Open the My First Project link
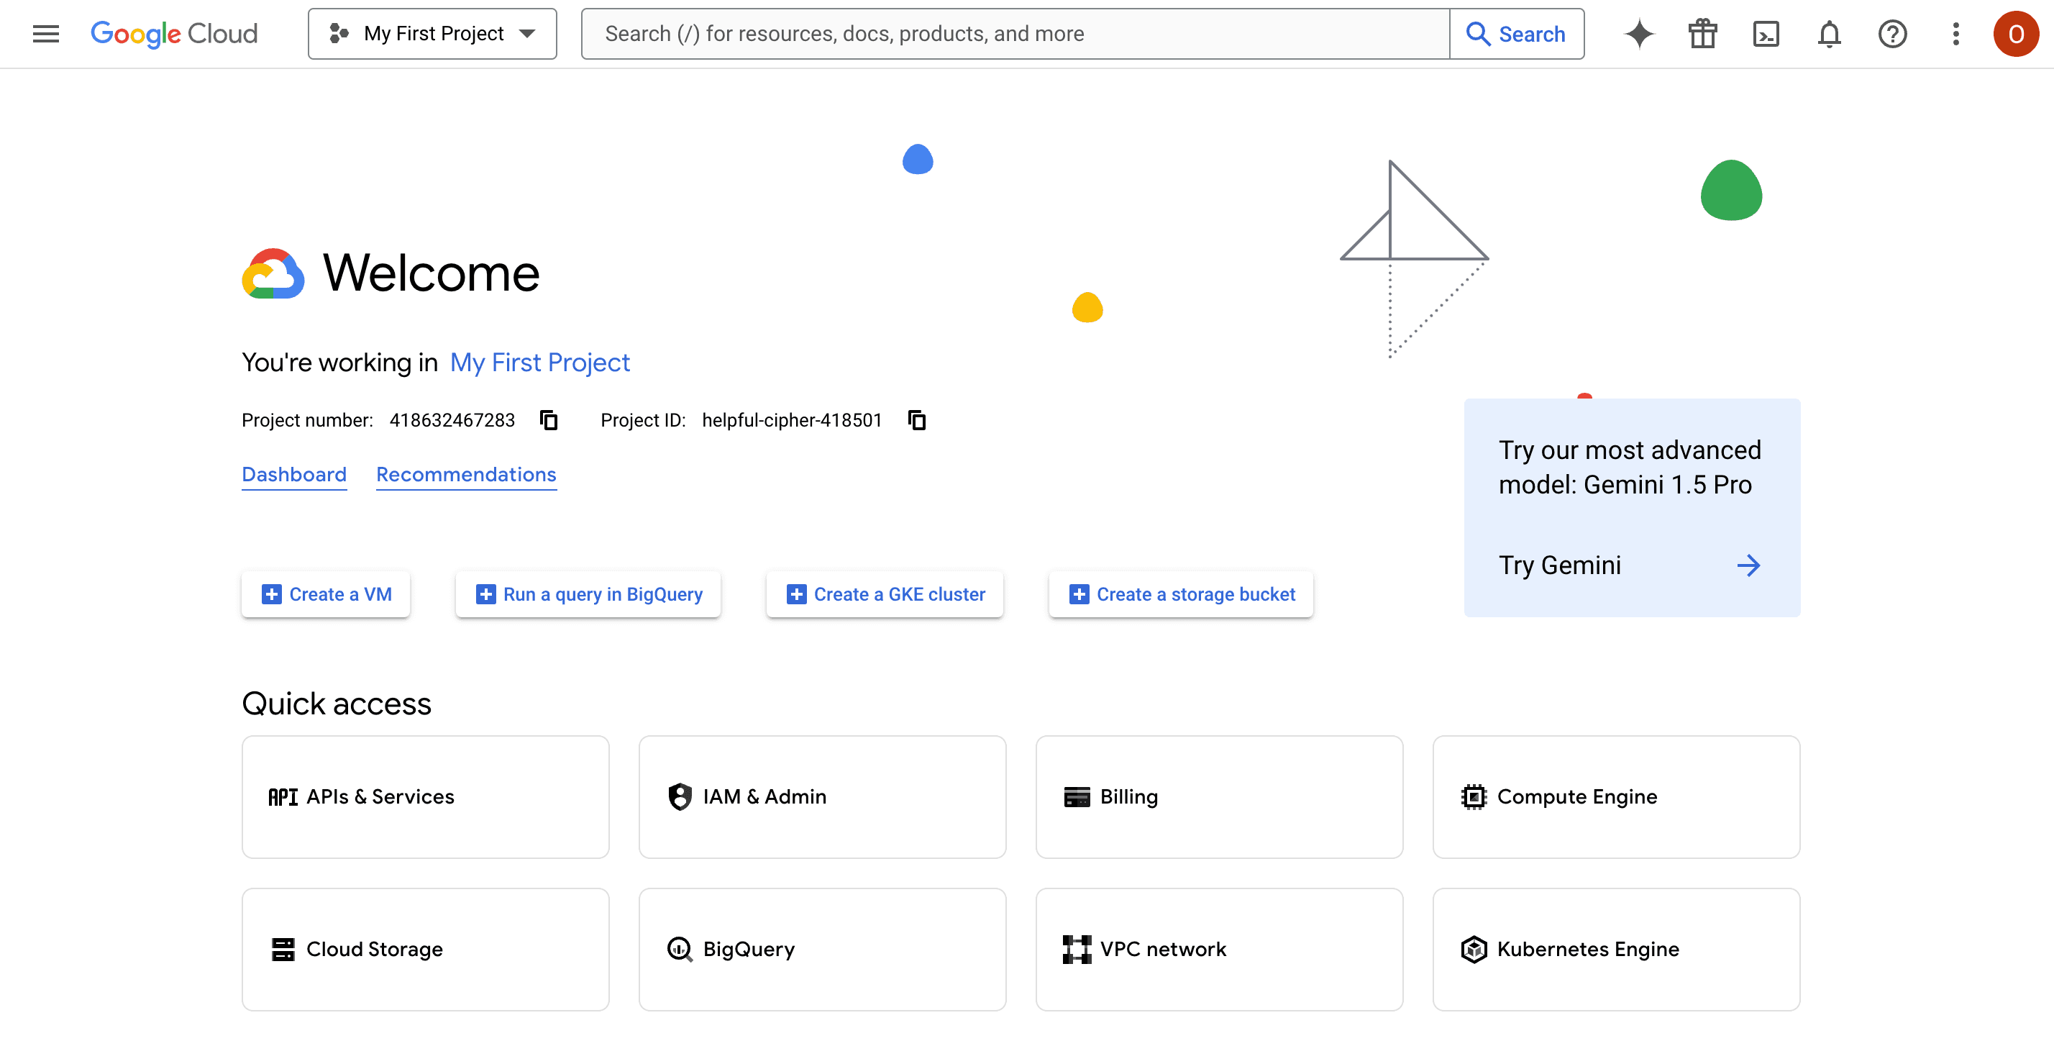Screen dimensions: 2054x1046 tap(540, 363)
